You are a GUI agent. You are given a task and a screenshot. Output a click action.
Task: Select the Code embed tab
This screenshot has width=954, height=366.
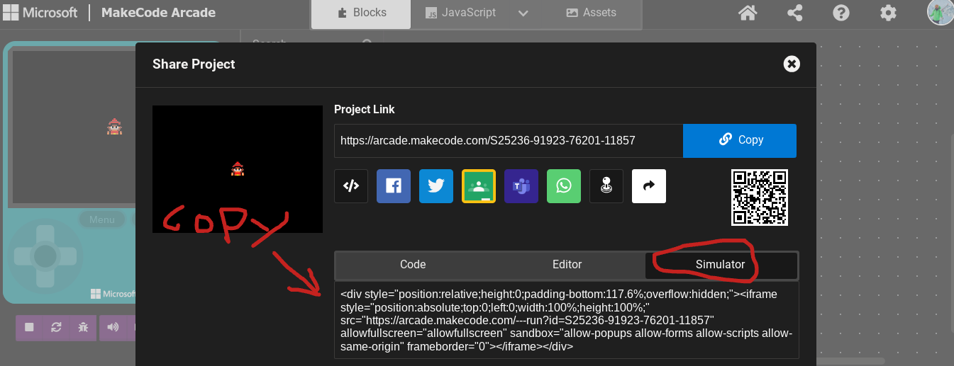pos(413,265)
